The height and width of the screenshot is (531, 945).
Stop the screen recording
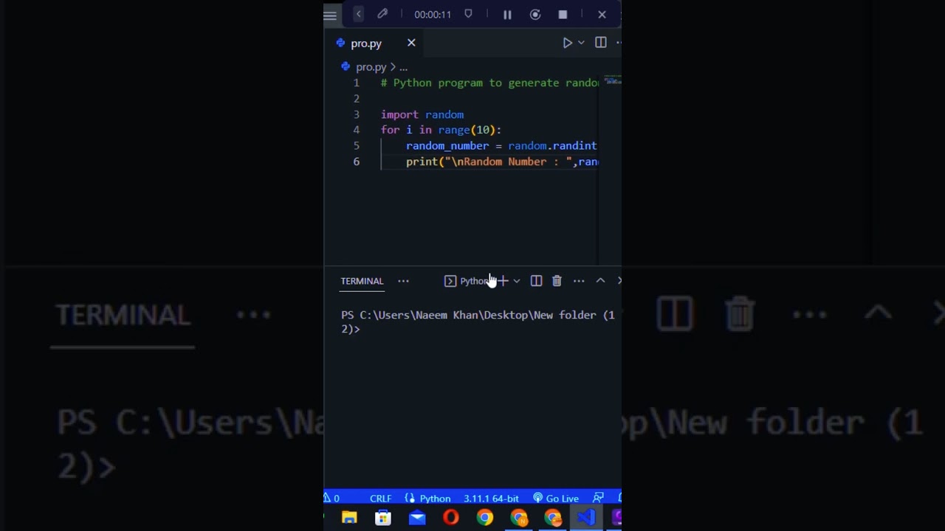coord(563,14)
